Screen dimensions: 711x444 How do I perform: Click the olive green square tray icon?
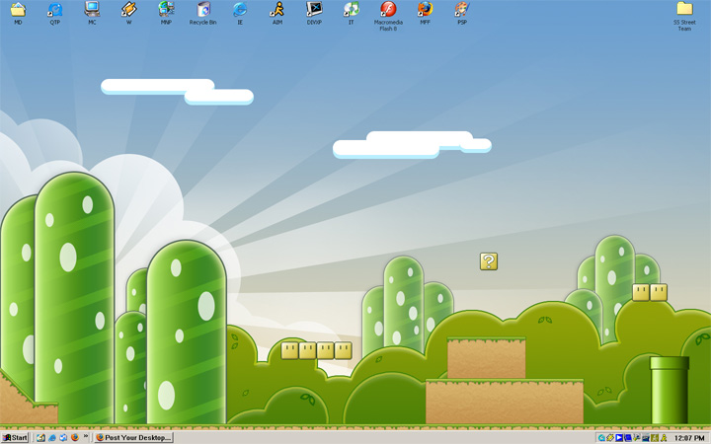point(655,438)
